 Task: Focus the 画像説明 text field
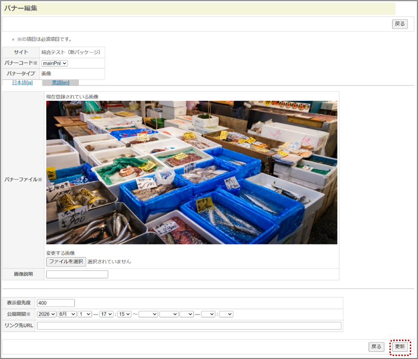pyautogui.click(x=77, y=275)
